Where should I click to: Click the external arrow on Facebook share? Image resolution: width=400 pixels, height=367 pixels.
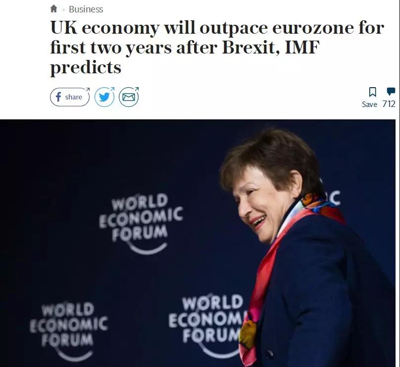click(87, 90)
